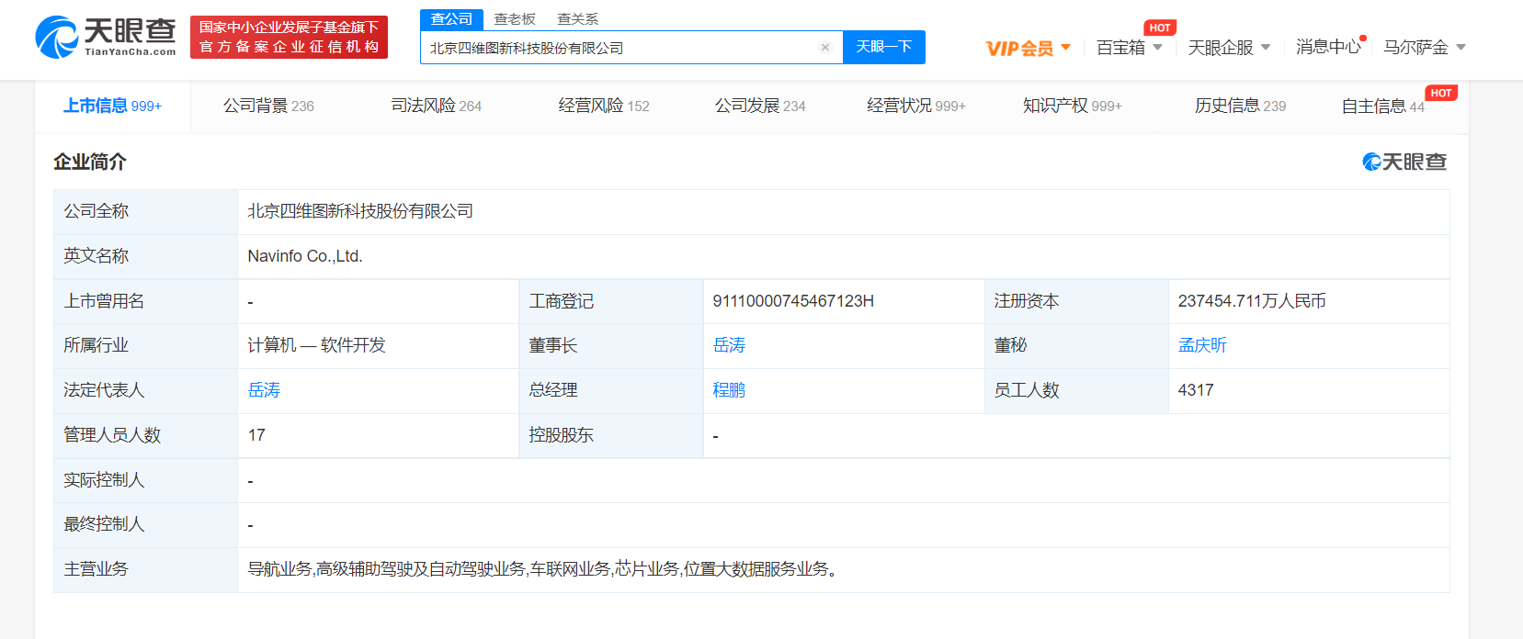Image resolution: width=1523 pixels, height=639 pixels.
Task: View the 经营风险 tab
Action: point(604,106)
